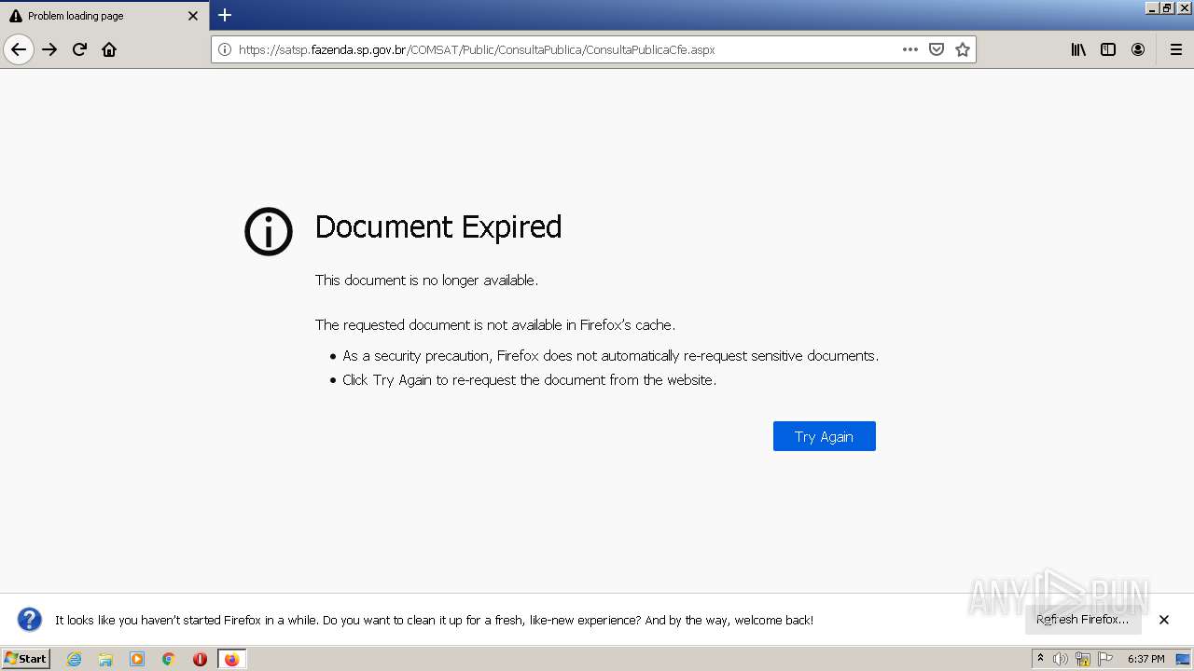1194x671 pixels.
Task: Reload the current page
Action: coord(79,49)
